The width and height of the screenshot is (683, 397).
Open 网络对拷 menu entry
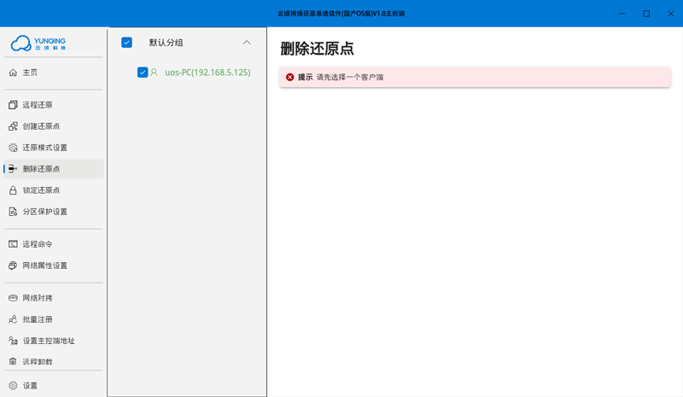pyautogui.click(x=54, y=298)
